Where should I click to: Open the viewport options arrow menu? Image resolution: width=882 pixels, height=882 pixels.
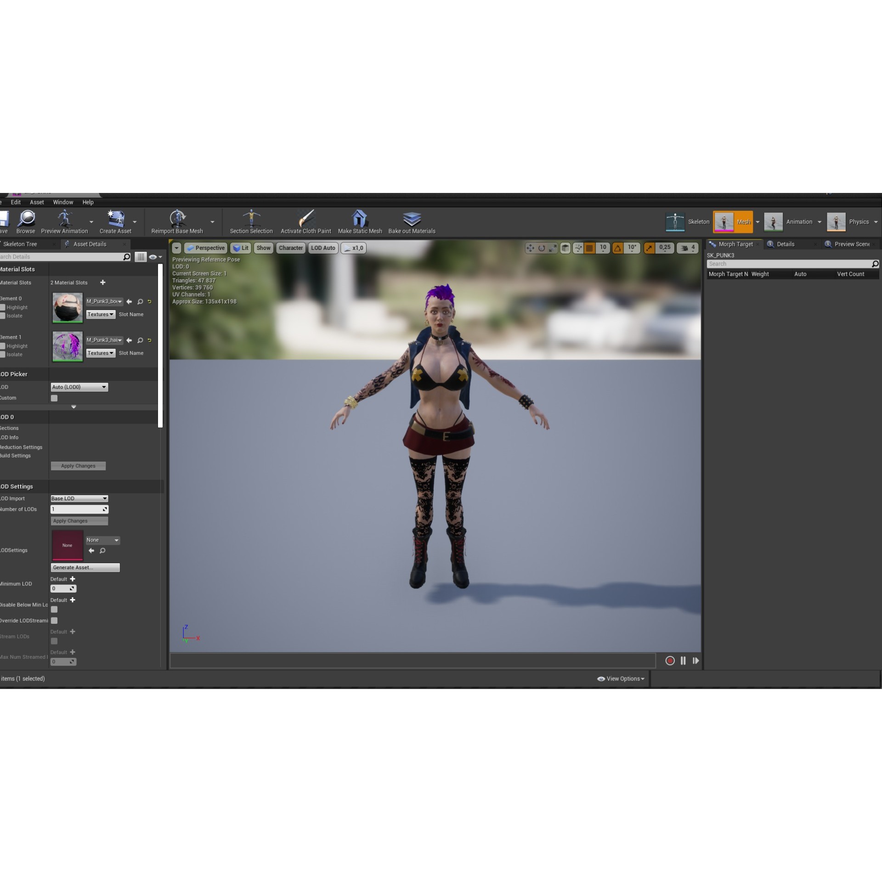click(x=176, y=248)
